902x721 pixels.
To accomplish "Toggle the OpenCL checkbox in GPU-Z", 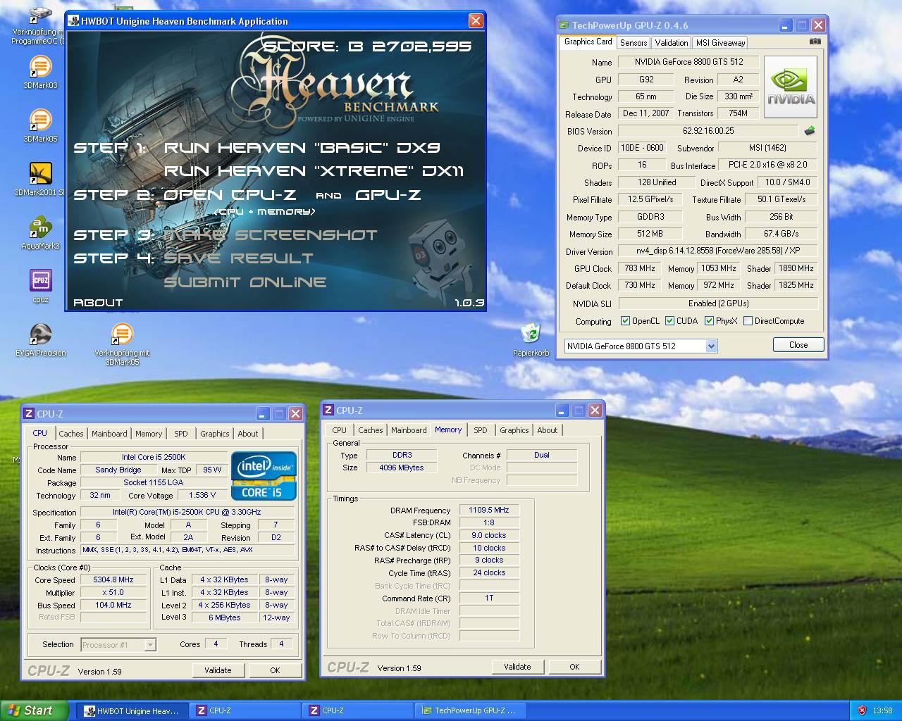I will point(625,321).
